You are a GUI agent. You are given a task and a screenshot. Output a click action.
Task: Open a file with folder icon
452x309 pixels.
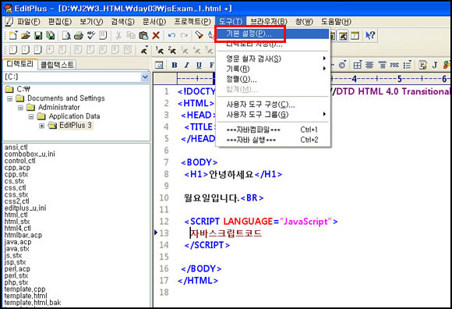point(26,35)
